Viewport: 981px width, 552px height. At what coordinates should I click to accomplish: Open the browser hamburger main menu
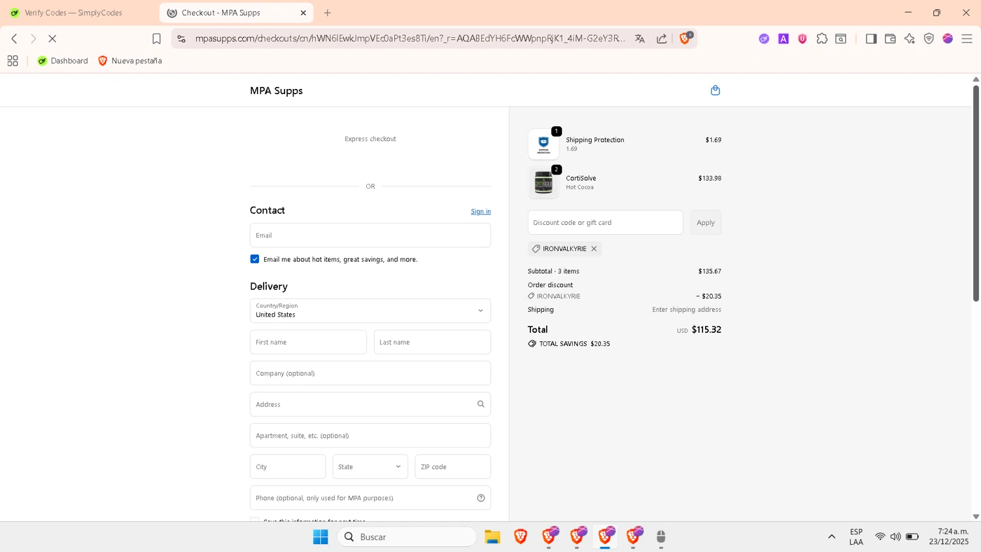click(x=967, y=39)
